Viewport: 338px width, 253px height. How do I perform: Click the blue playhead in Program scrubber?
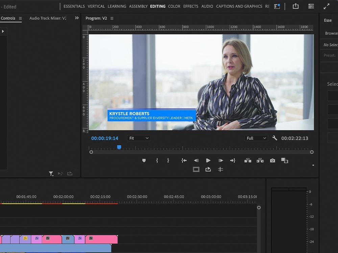[119, 147]
